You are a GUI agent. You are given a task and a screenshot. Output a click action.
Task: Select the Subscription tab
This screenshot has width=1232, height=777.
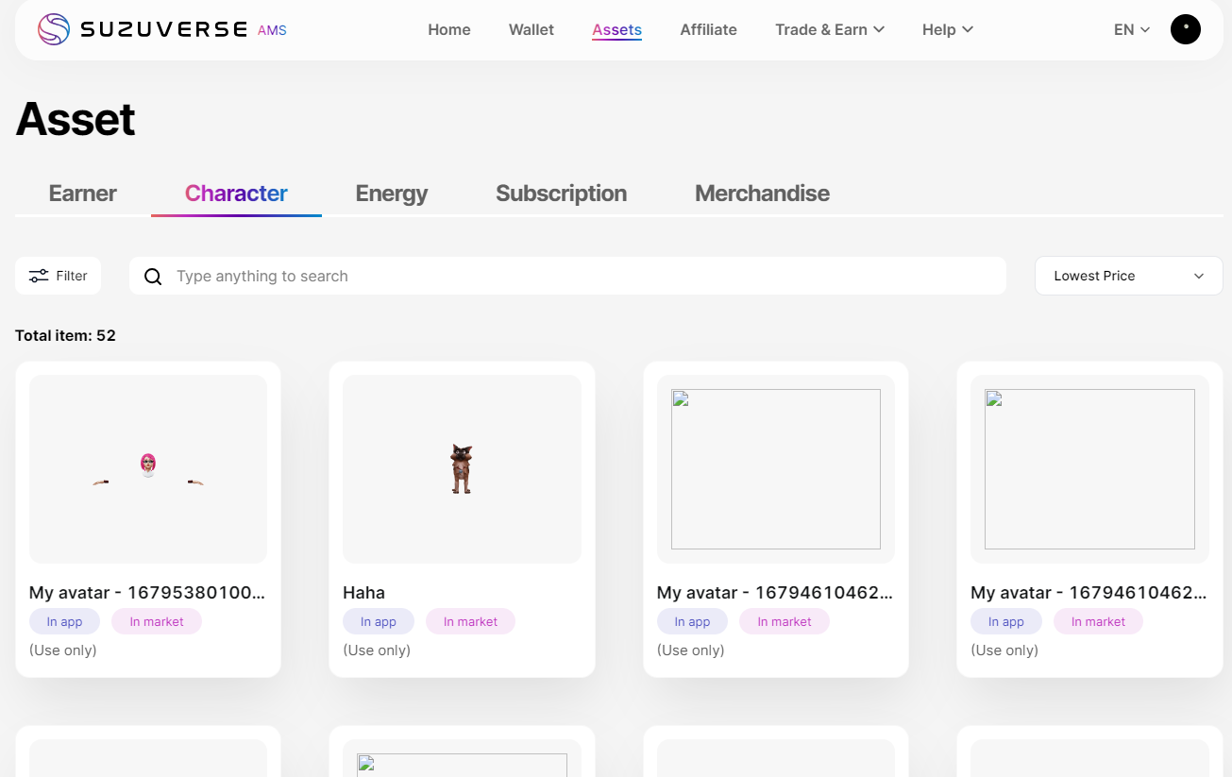click(561, 194)
